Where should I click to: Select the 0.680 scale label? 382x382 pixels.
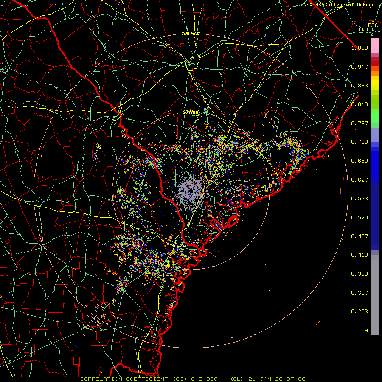(x=360, y=161)
